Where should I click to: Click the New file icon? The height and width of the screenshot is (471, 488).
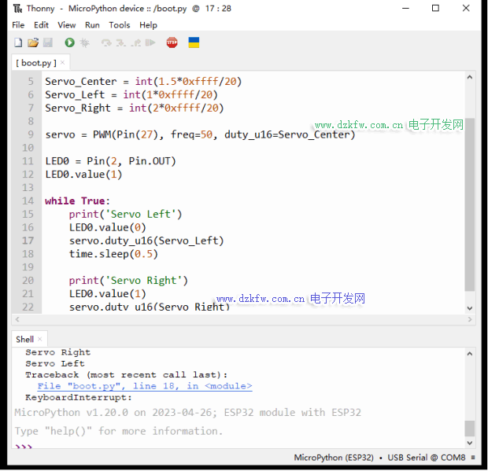18,42
